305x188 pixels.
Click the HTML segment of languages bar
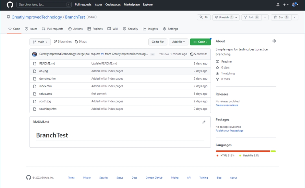tap(243, 151)
